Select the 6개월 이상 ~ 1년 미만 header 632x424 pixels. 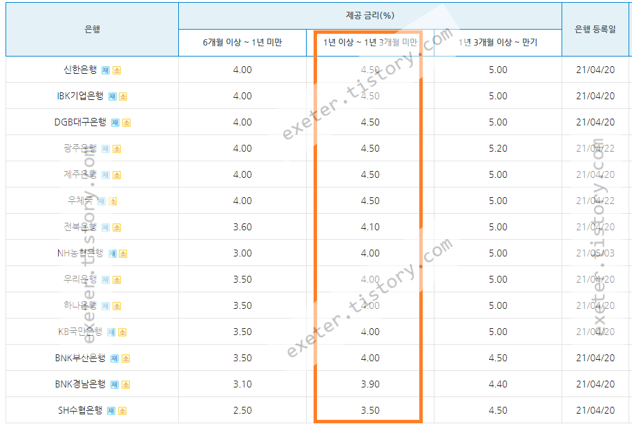point(242,42)
